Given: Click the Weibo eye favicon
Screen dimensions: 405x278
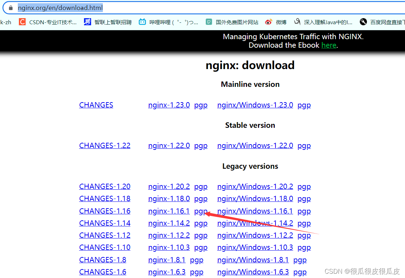Looking at the screenshot, I should point(269,22).
